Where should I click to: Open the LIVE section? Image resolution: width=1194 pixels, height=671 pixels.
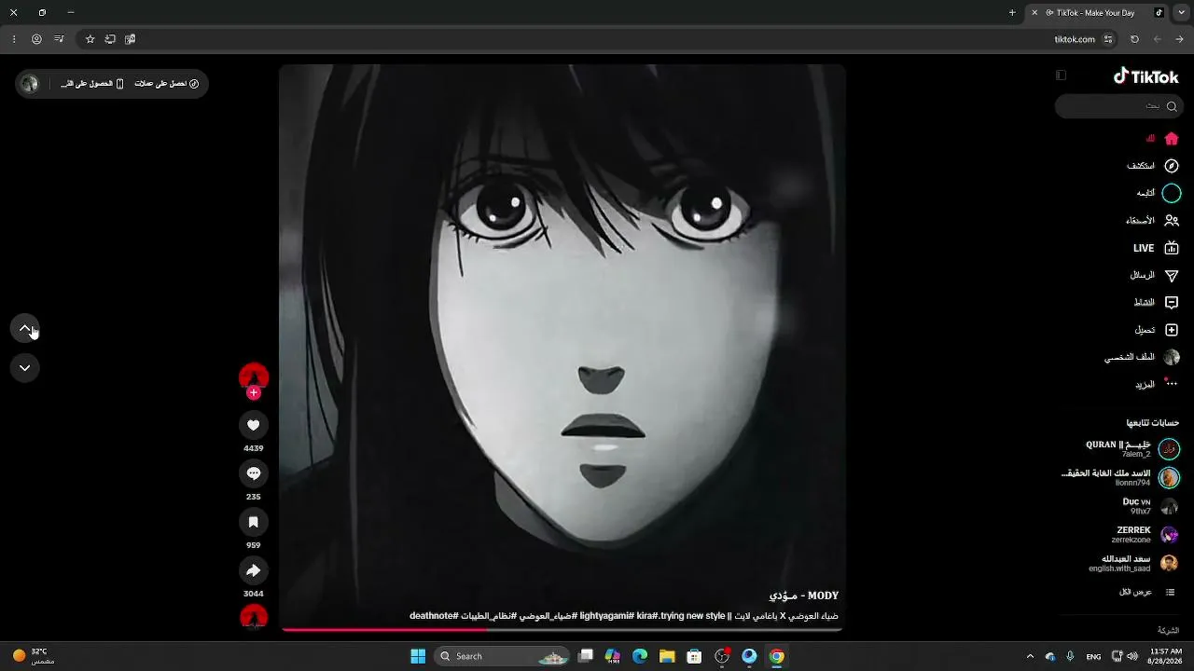coord(1156,248)
